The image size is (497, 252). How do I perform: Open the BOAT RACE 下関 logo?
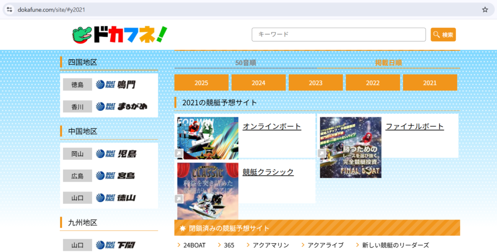pyautogui.click(x=116, y=245)
